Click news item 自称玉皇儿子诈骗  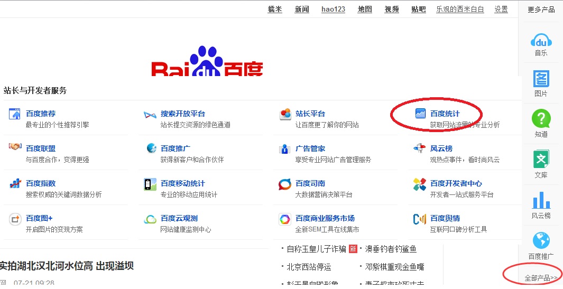(x=316, y=249)
